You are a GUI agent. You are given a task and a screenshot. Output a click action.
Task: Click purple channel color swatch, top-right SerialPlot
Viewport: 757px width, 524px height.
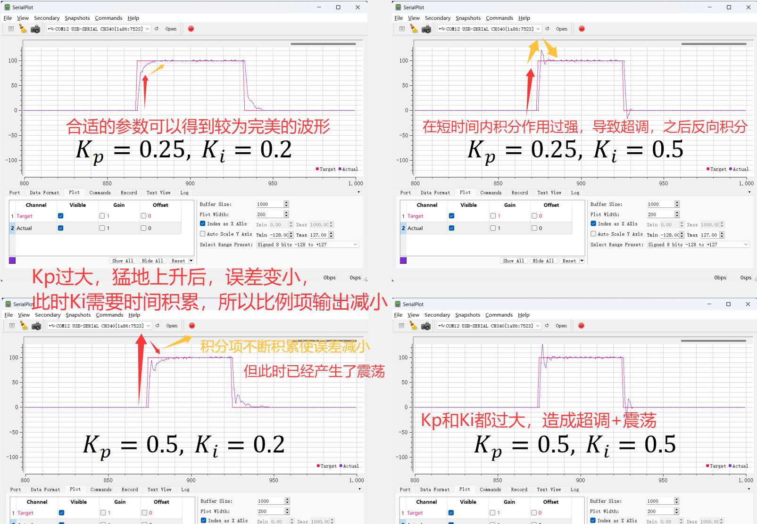[x=403, y=261]
